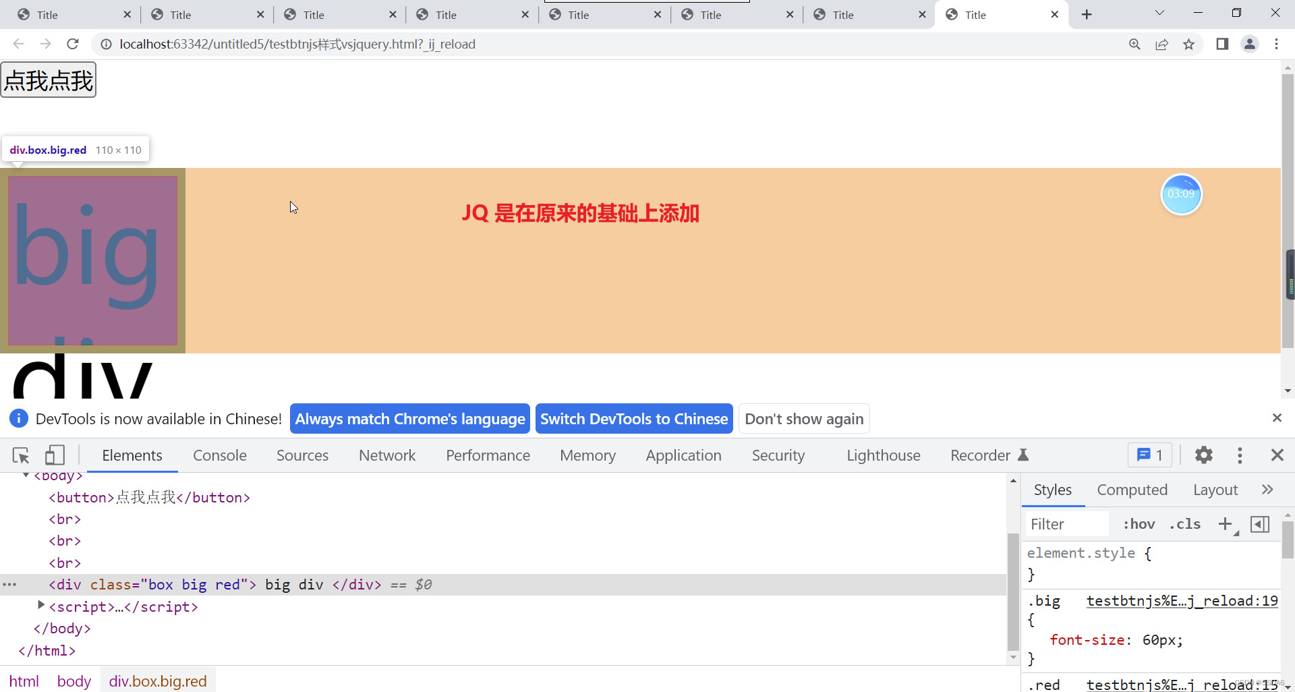The image size is (1295, 692).
Task: Activate the inspect element picker tool
Action: 21,455
